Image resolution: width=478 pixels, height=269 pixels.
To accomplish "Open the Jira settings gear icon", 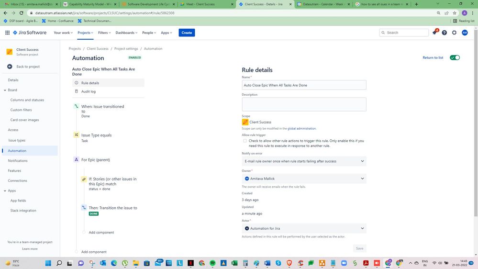I will coord(454,33).
